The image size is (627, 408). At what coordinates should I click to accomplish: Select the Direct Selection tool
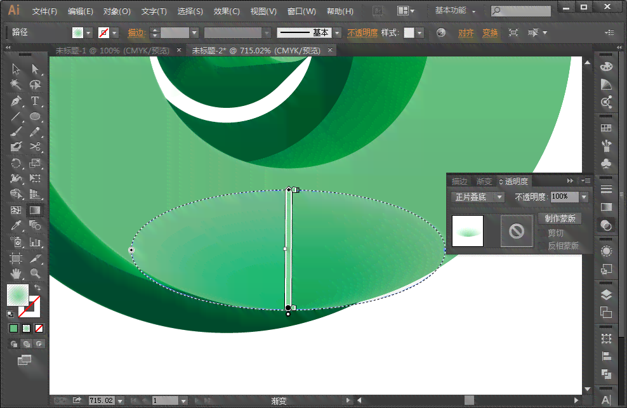coord(35,69)
